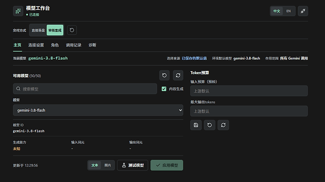Click the Token预算 heading
This screenshot has width=325, height=182.
tap(200, 73)
